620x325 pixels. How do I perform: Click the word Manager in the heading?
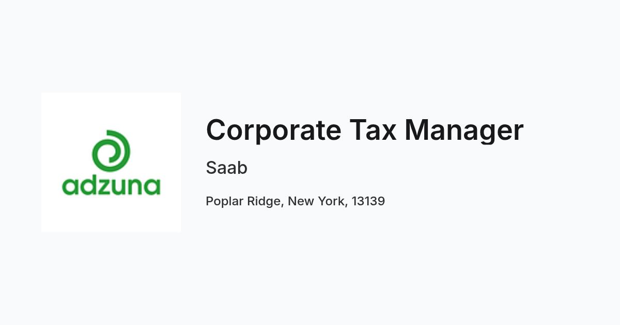click(464, 131)
